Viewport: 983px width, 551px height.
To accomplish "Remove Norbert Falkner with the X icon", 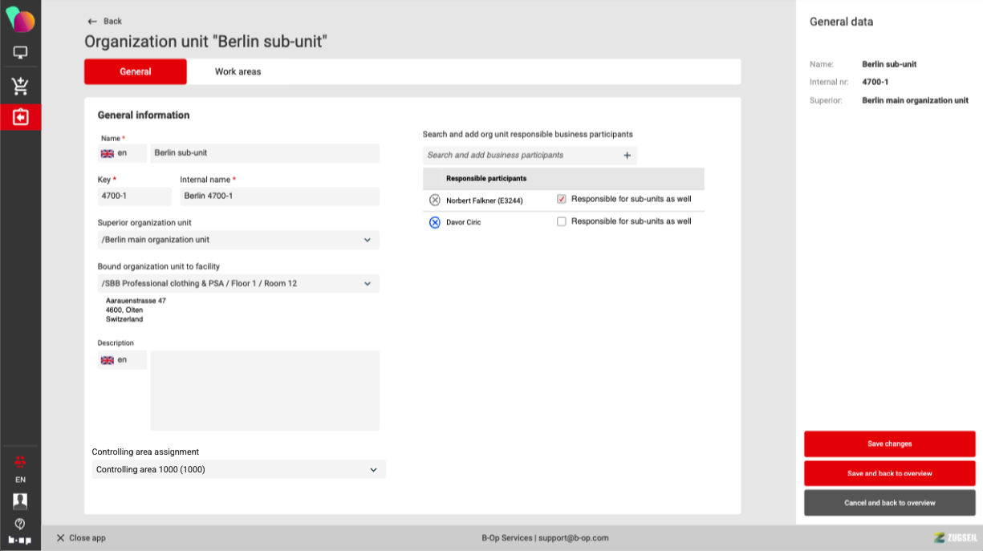I will coord(435,200).
